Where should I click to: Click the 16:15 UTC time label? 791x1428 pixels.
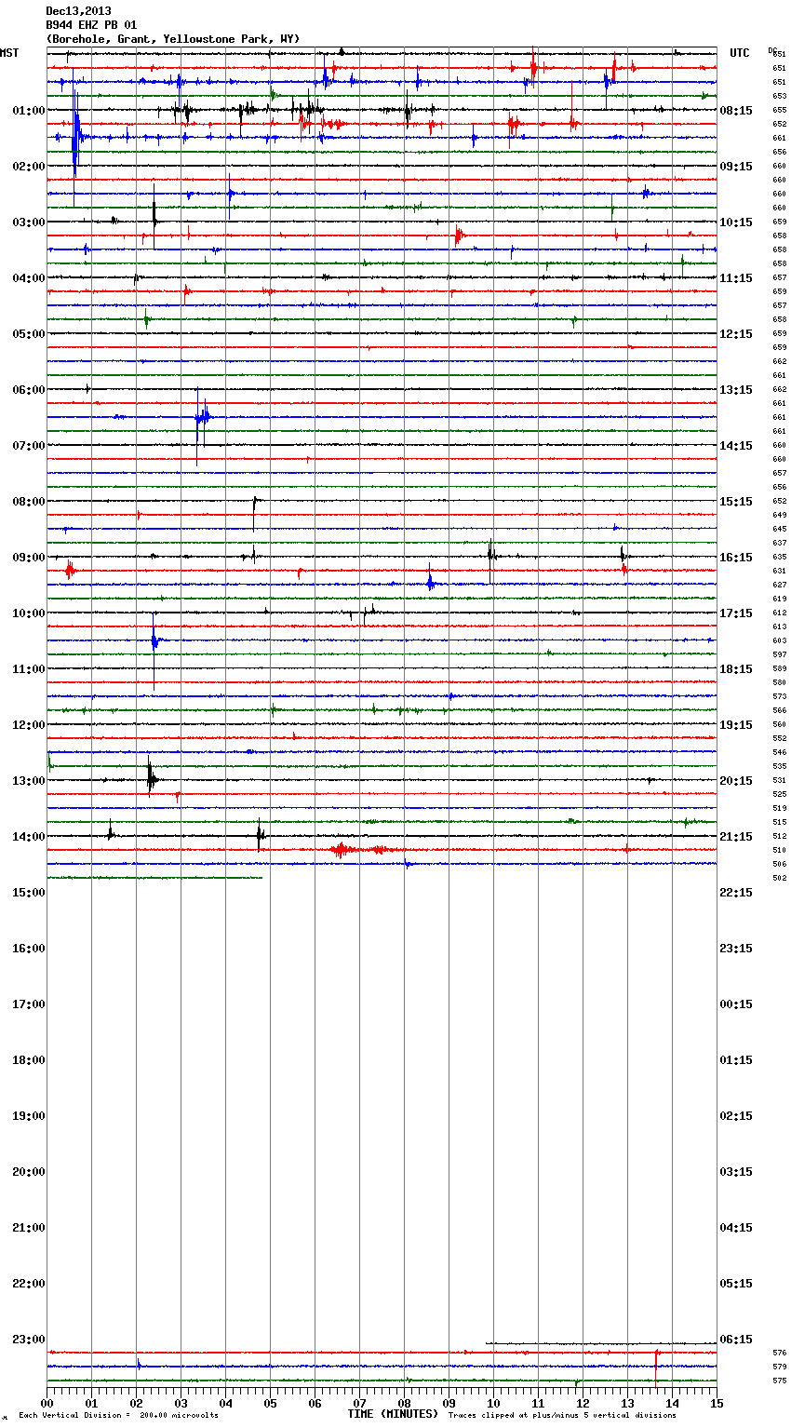tap(736, 558)
